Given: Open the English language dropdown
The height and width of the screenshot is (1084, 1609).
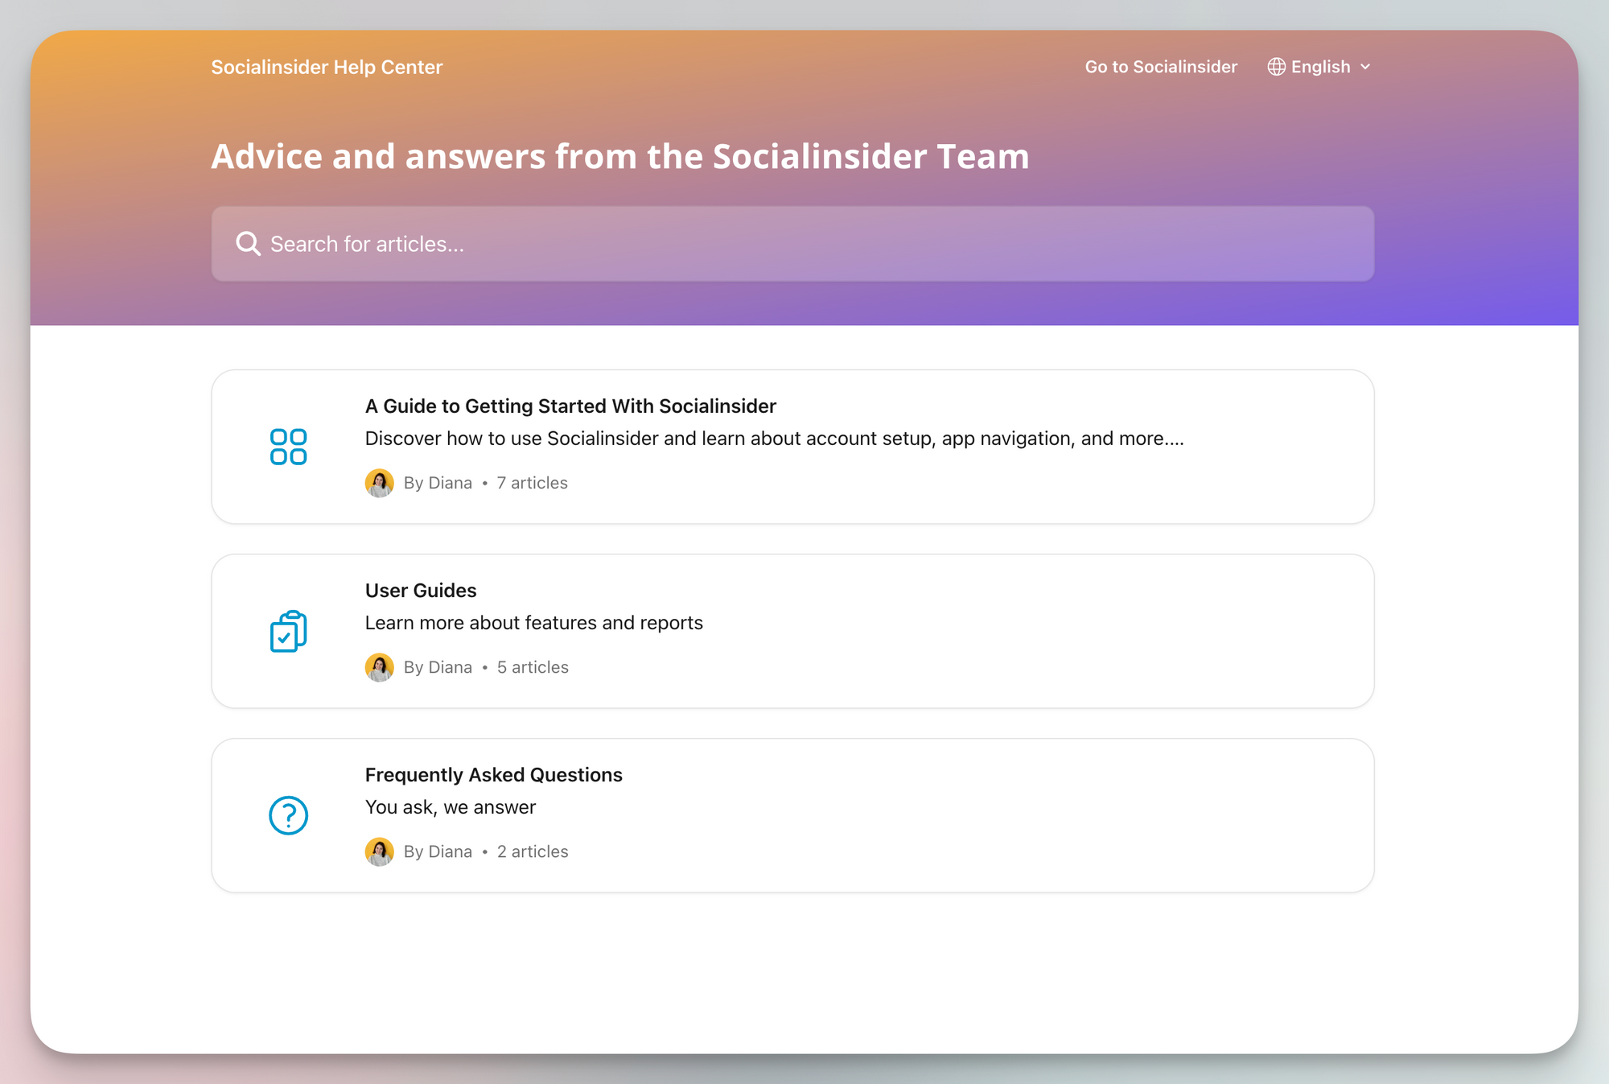Looking at the screenshot, I should [x=1319, y=67].
